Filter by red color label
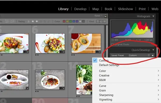This screenshot has width=161, height=103. pyautogui.click(x=64, y=21)
